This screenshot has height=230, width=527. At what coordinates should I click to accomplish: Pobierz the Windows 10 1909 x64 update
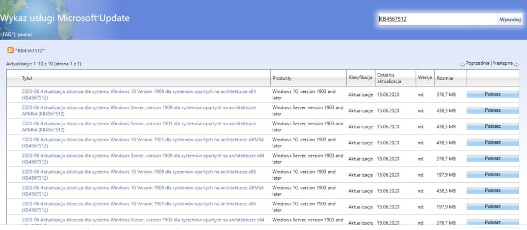coord(493,94)
